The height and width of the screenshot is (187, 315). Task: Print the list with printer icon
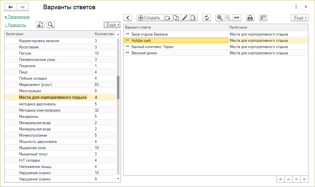(x=250, y=18)
